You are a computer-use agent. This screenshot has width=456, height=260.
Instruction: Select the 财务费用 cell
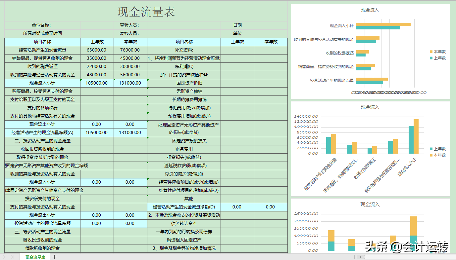[184, 149]
